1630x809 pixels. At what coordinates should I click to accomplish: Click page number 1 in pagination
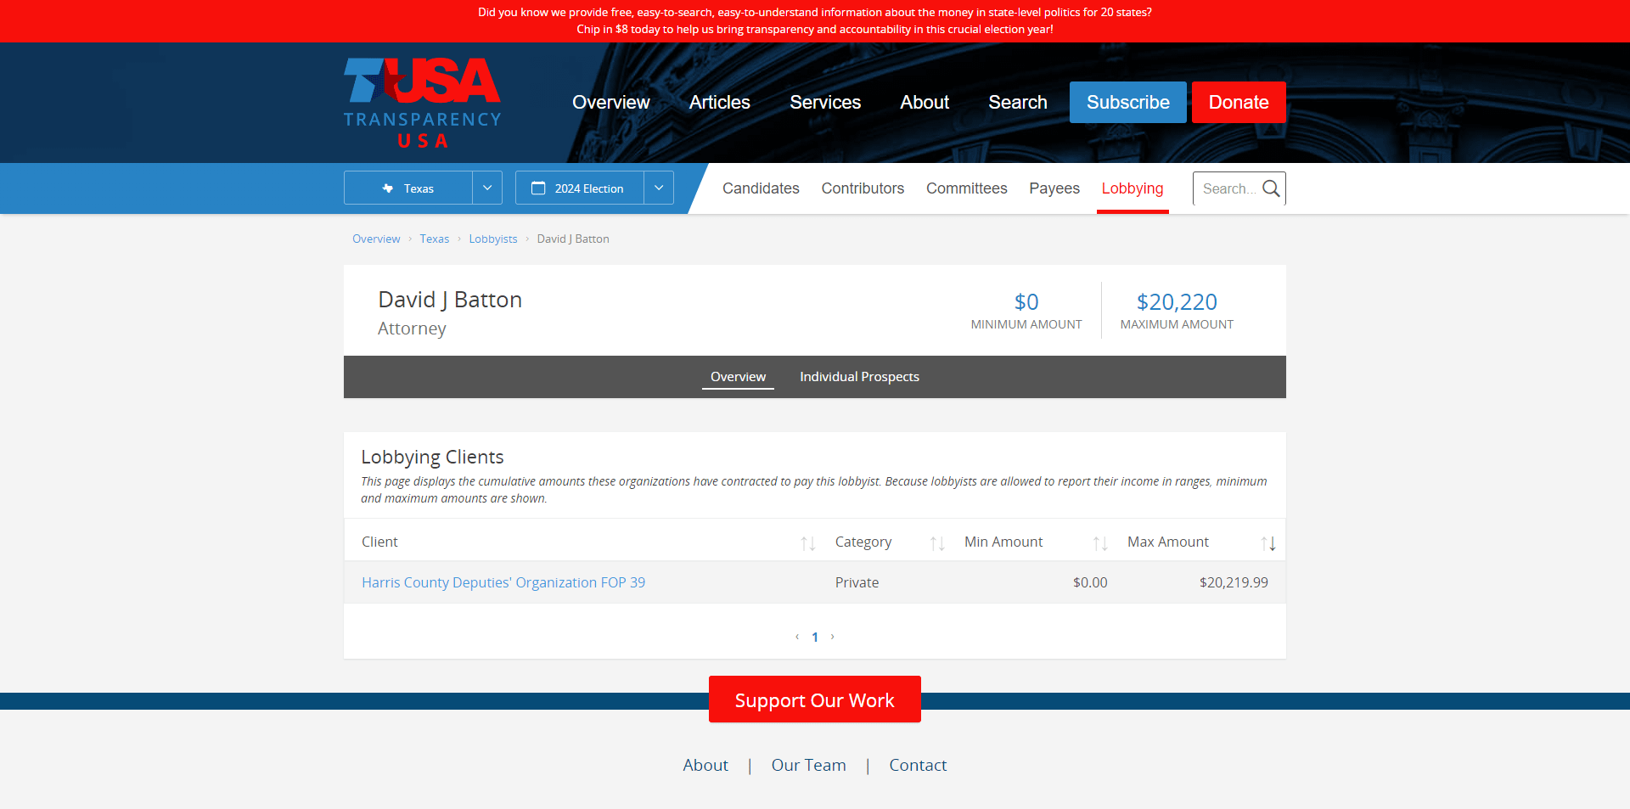pos(815,637)
